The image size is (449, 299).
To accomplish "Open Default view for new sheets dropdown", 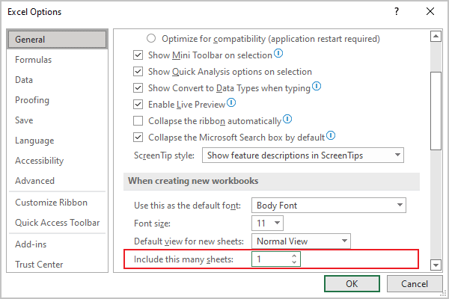I will (x=301, y=241).
